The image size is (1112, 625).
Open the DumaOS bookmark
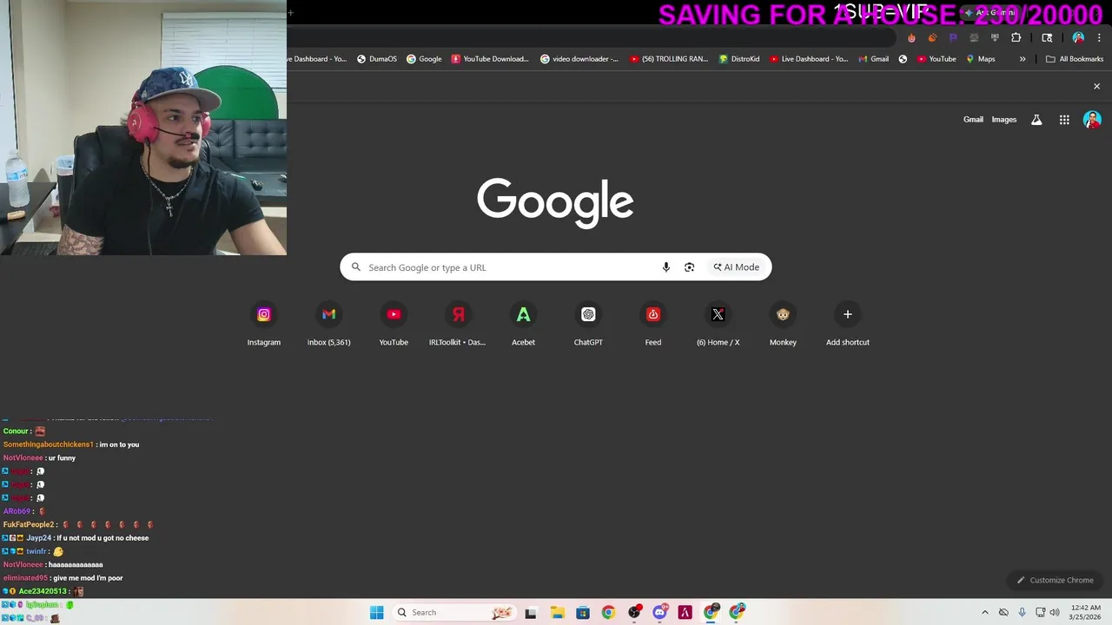coord(377,59)
